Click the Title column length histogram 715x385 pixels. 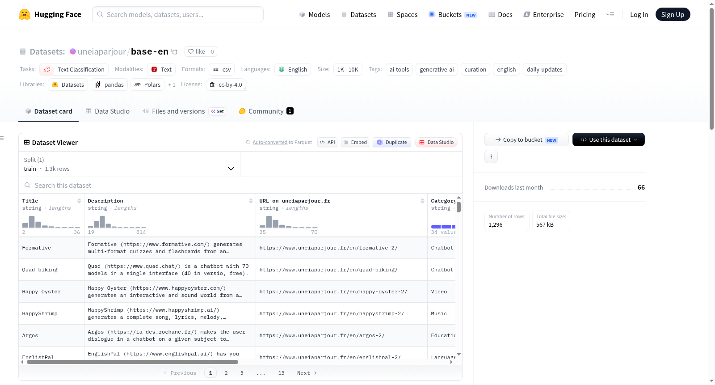click(51, 222)
